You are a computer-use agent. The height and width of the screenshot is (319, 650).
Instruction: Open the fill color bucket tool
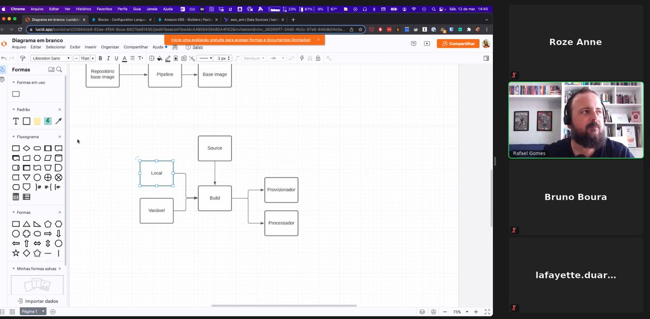160,58
